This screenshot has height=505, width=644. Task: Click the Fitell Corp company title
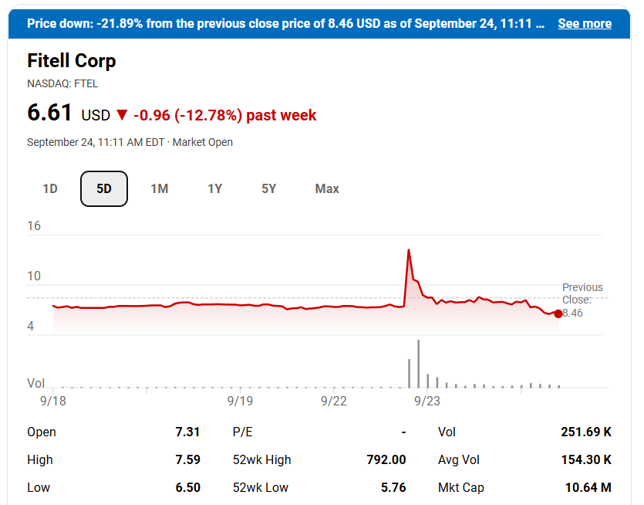(x=72, y=60)
